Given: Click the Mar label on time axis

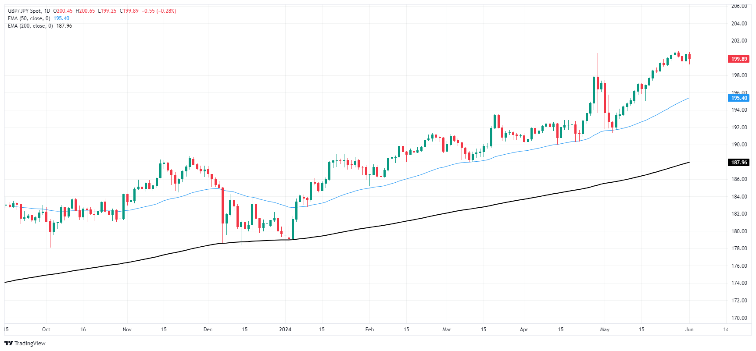Looking at the screenshot, I should [447, 330].
